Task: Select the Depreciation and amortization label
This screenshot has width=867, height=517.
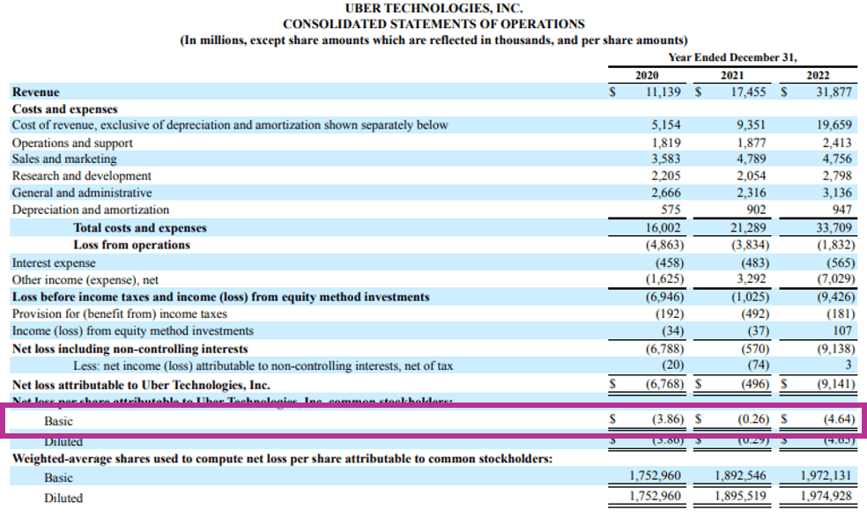Action: (91, 210)
